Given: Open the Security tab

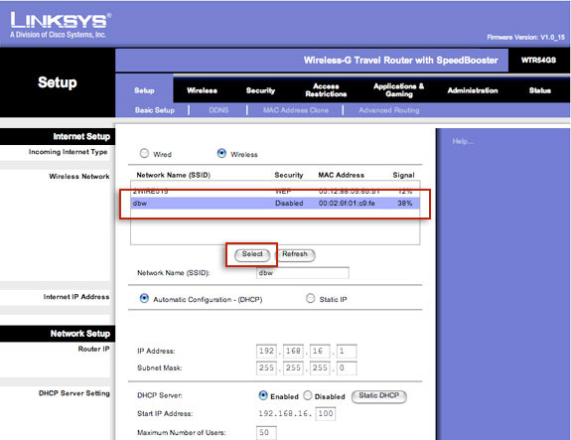Looking at the screenshot, I should [260, 90].
